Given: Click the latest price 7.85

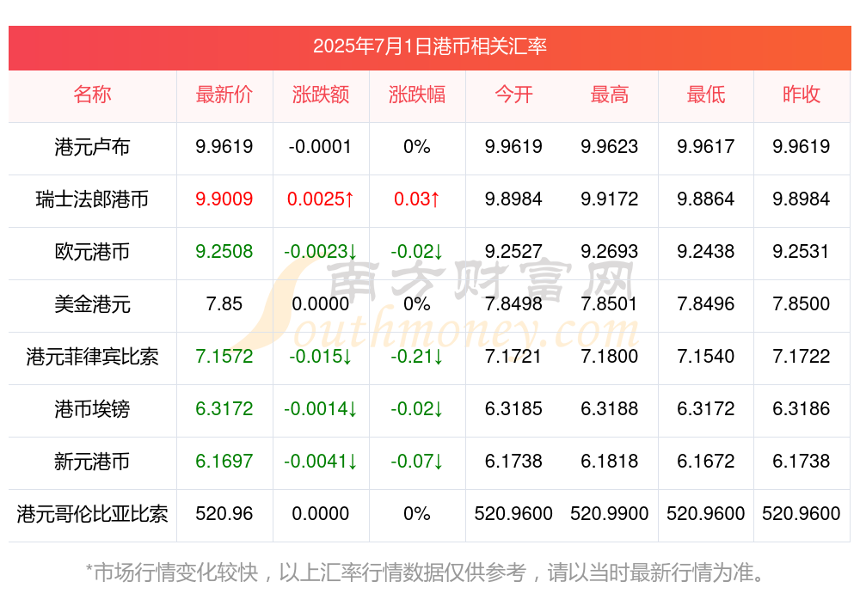Looking at the screenshot, I should [224, 303].
